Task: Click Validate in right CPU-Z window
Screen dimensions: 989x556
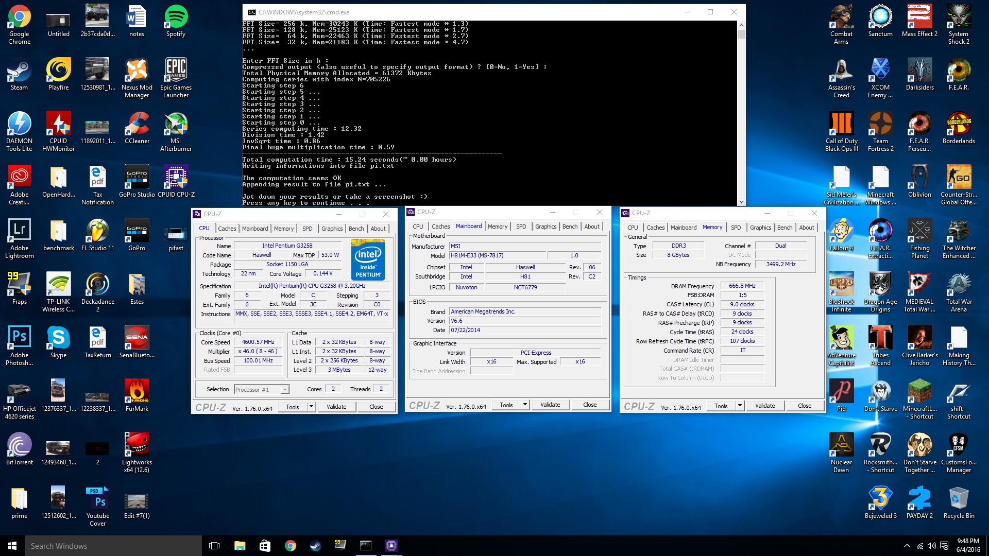Action: coord(765,406)
